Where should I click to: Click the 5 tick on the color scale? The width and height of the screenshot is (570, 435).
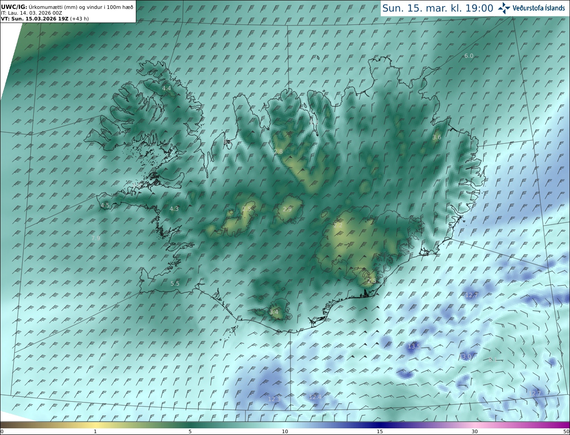(190, 431)
